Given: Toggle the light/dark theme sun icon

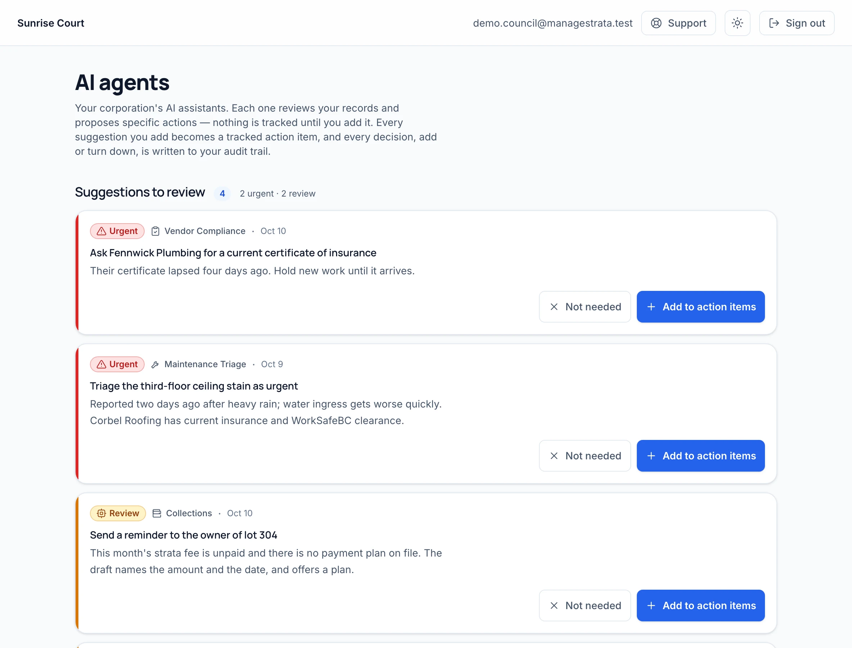Looking at the screenshot, I should (x=737, y=23).
